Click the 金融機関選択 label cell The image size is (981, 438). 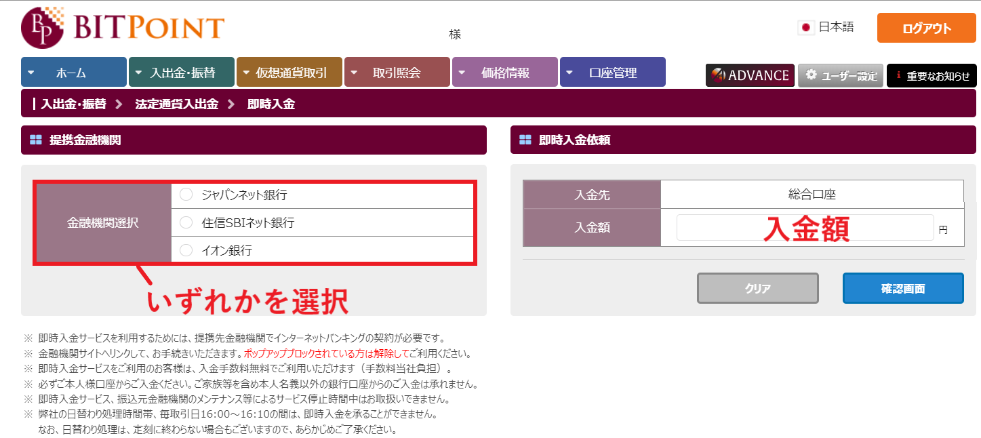[x=104, y=222]
